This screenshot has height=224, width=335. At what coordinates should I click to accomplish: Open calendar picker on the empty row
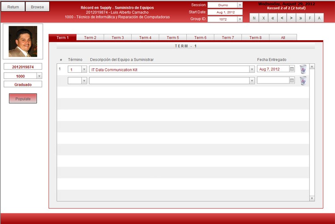click(x=292, y=80)
